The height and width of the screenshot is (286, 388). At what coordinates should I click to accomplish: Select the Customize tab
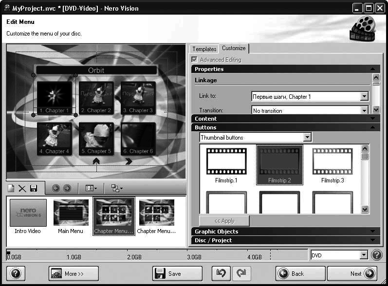(234, 49)
